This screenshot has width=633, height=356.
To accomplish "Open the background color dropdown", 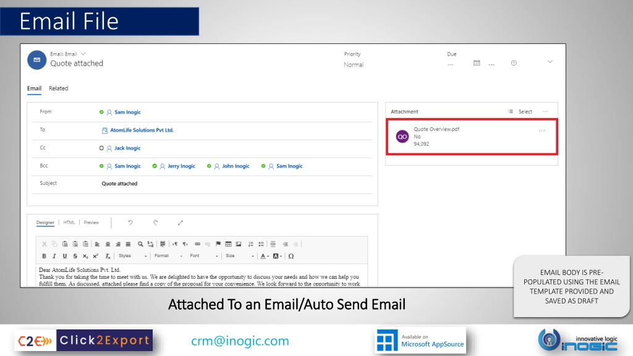I will point(278,256).
